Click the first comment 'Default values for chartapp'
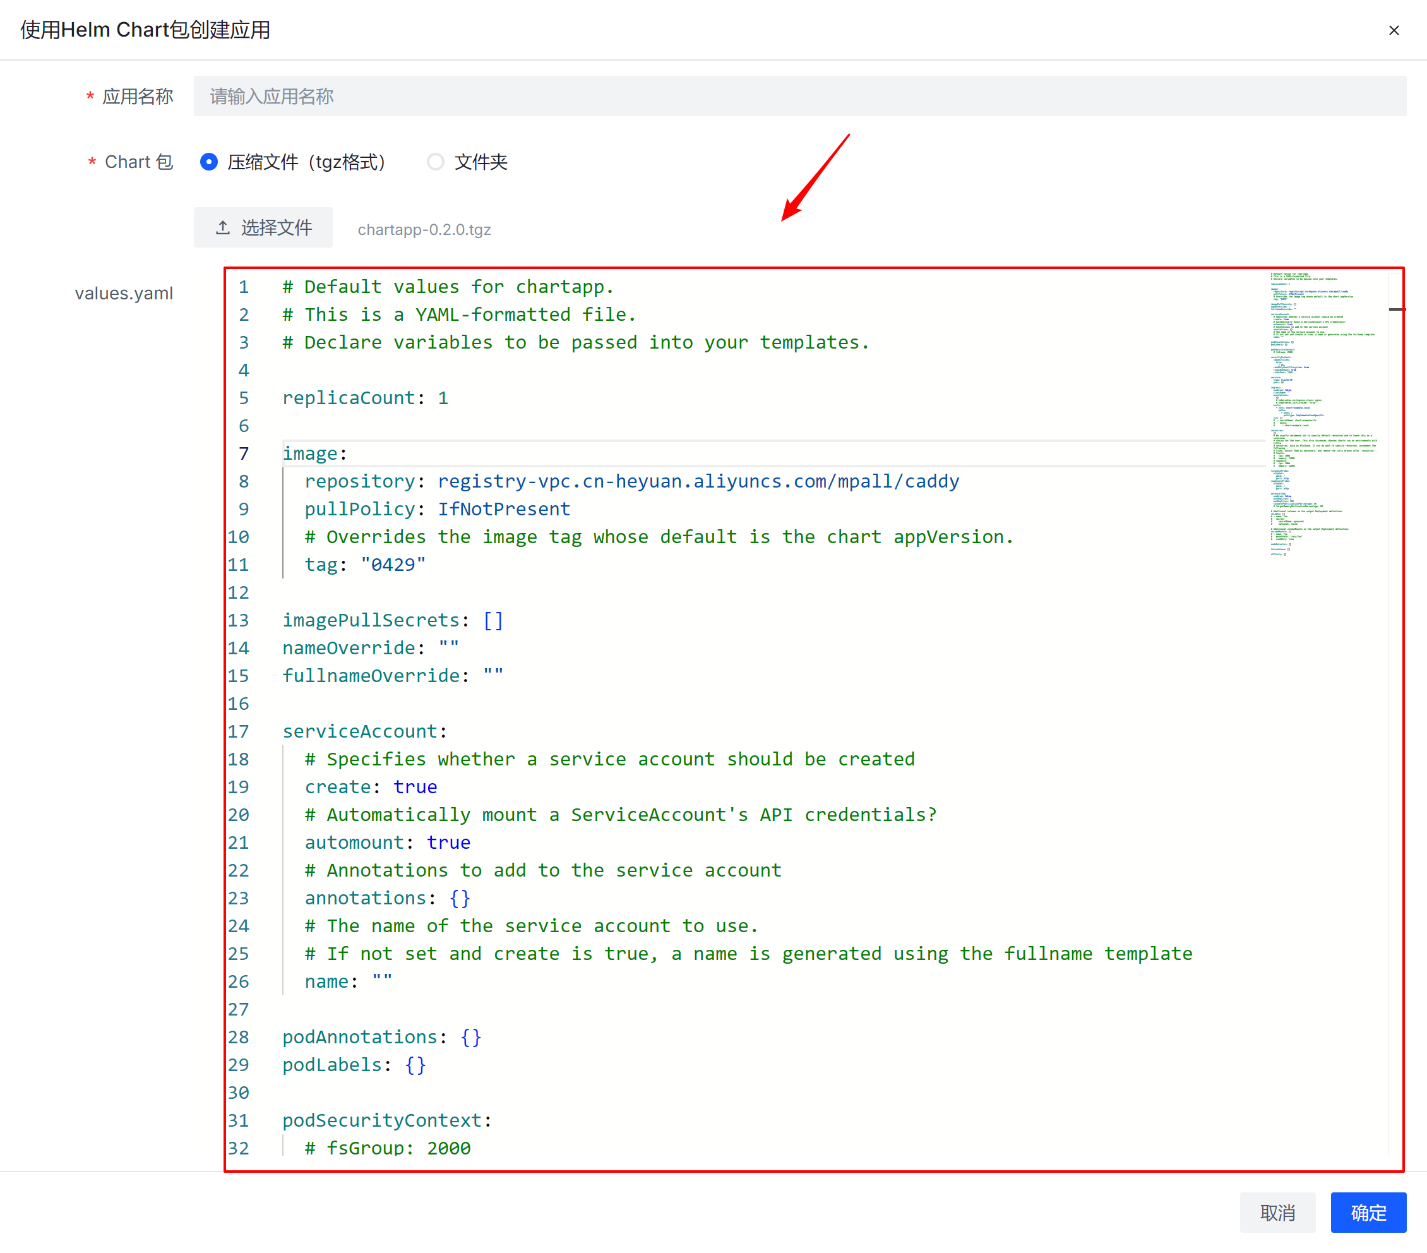This screenshot has width=1427, height=1253. point(448,287)
